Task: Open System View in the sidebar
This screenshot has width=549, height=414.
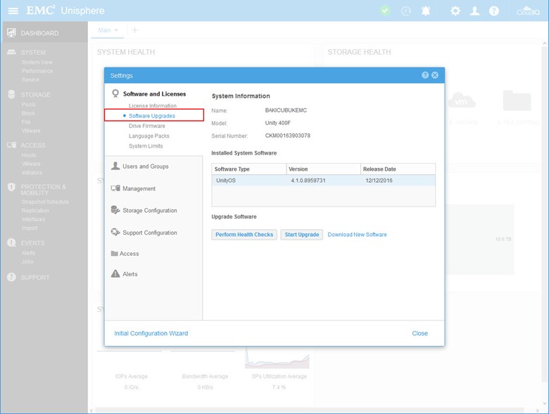Action: 37,63
